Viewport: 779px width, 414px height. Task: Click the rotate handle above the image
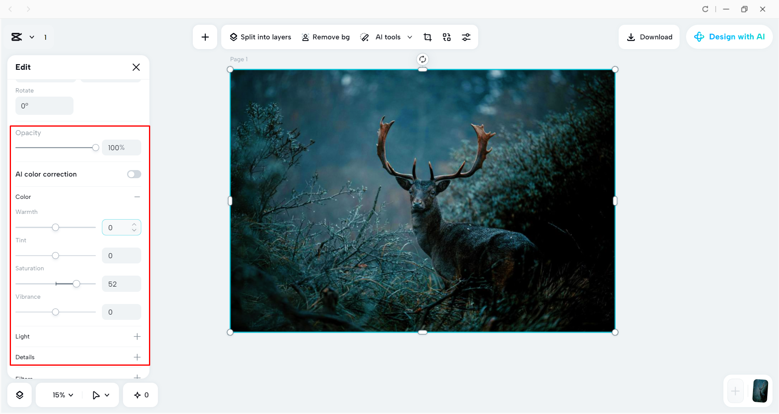click(422, 59)
